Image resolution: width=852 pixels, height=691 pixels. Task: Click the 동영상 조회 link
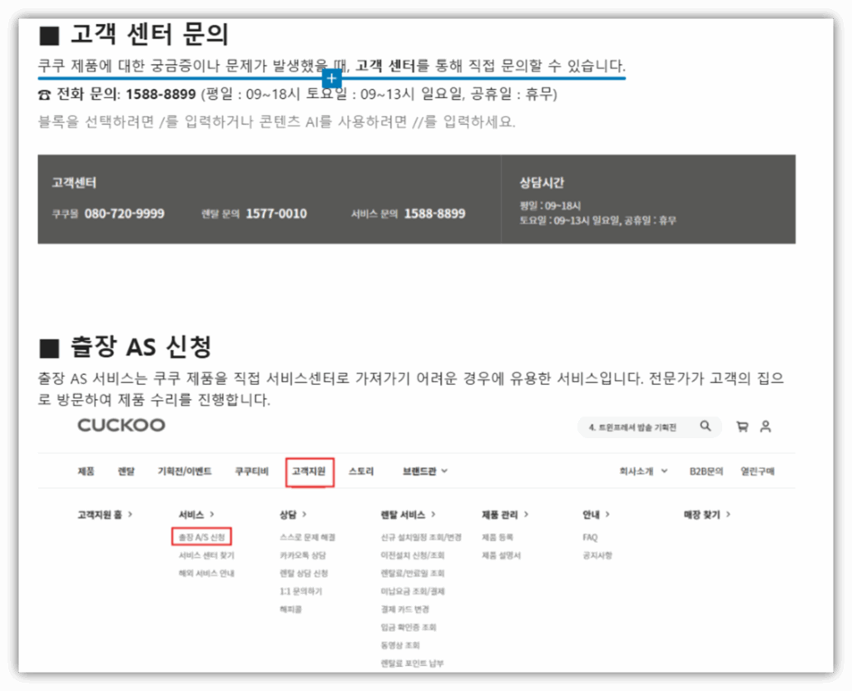[x=400, y=645]
